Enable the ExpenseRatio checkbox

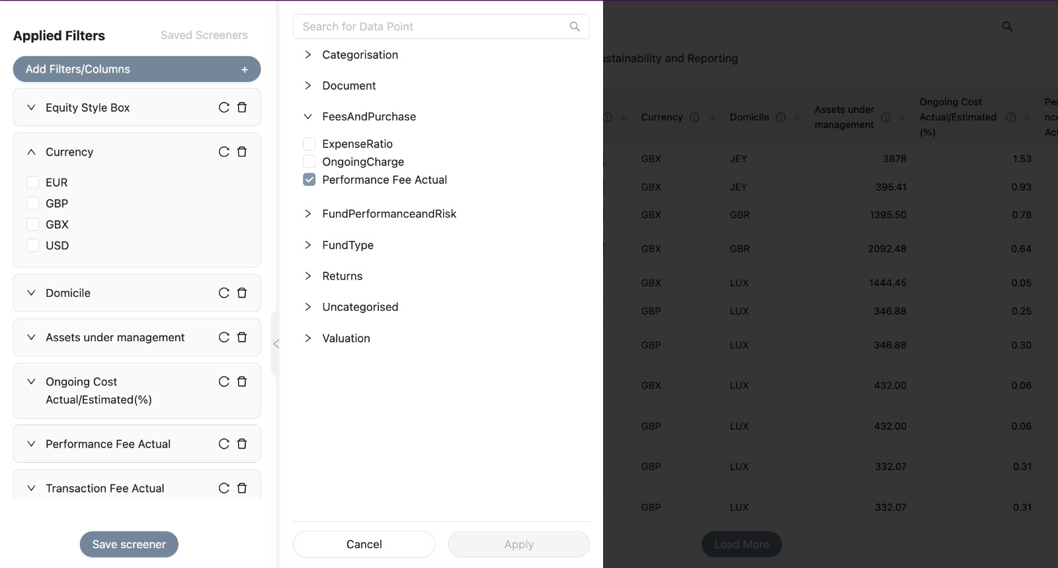[309, 143]
